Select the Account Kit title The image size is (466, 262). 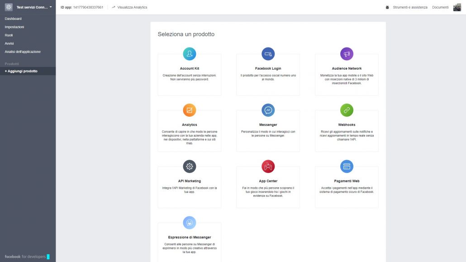189,68
